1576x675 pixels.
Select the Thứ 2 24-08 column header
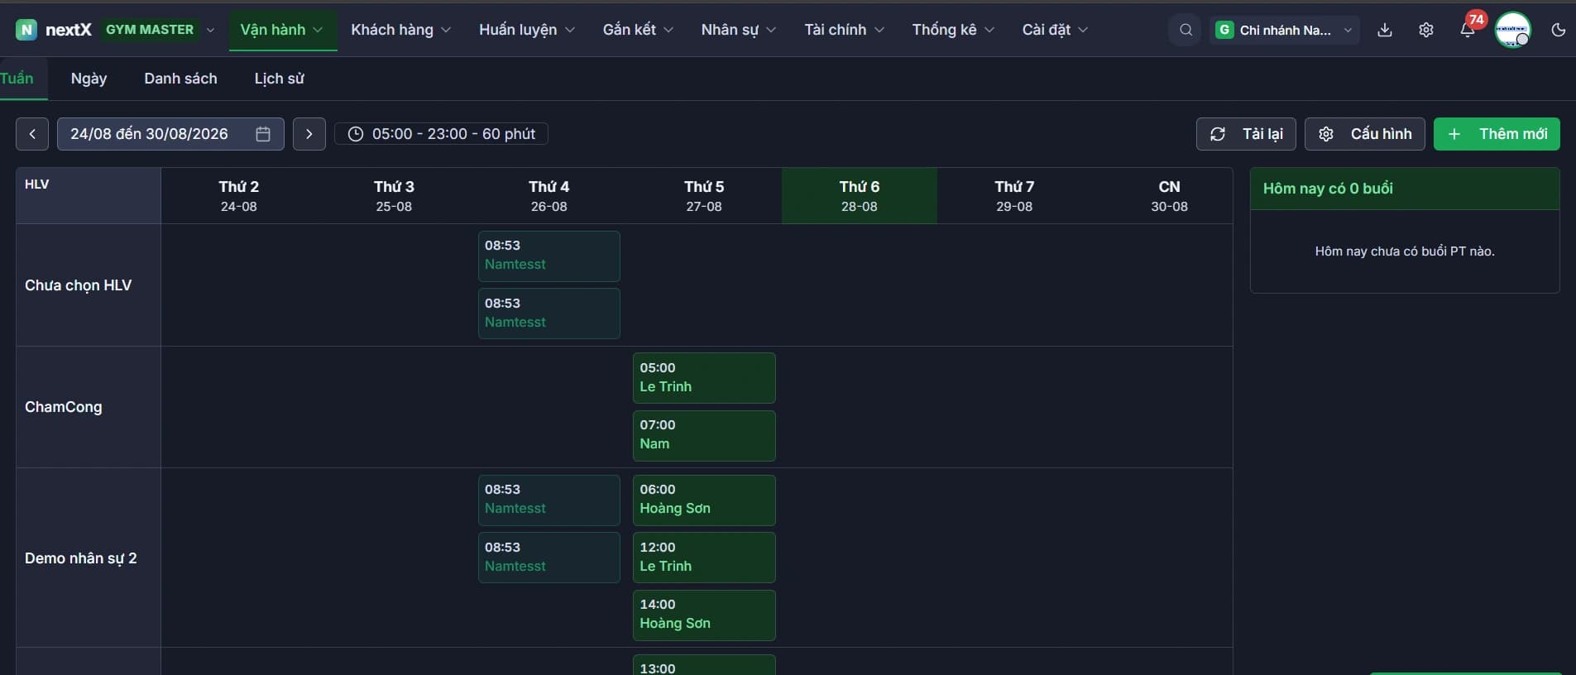(239, 196)
